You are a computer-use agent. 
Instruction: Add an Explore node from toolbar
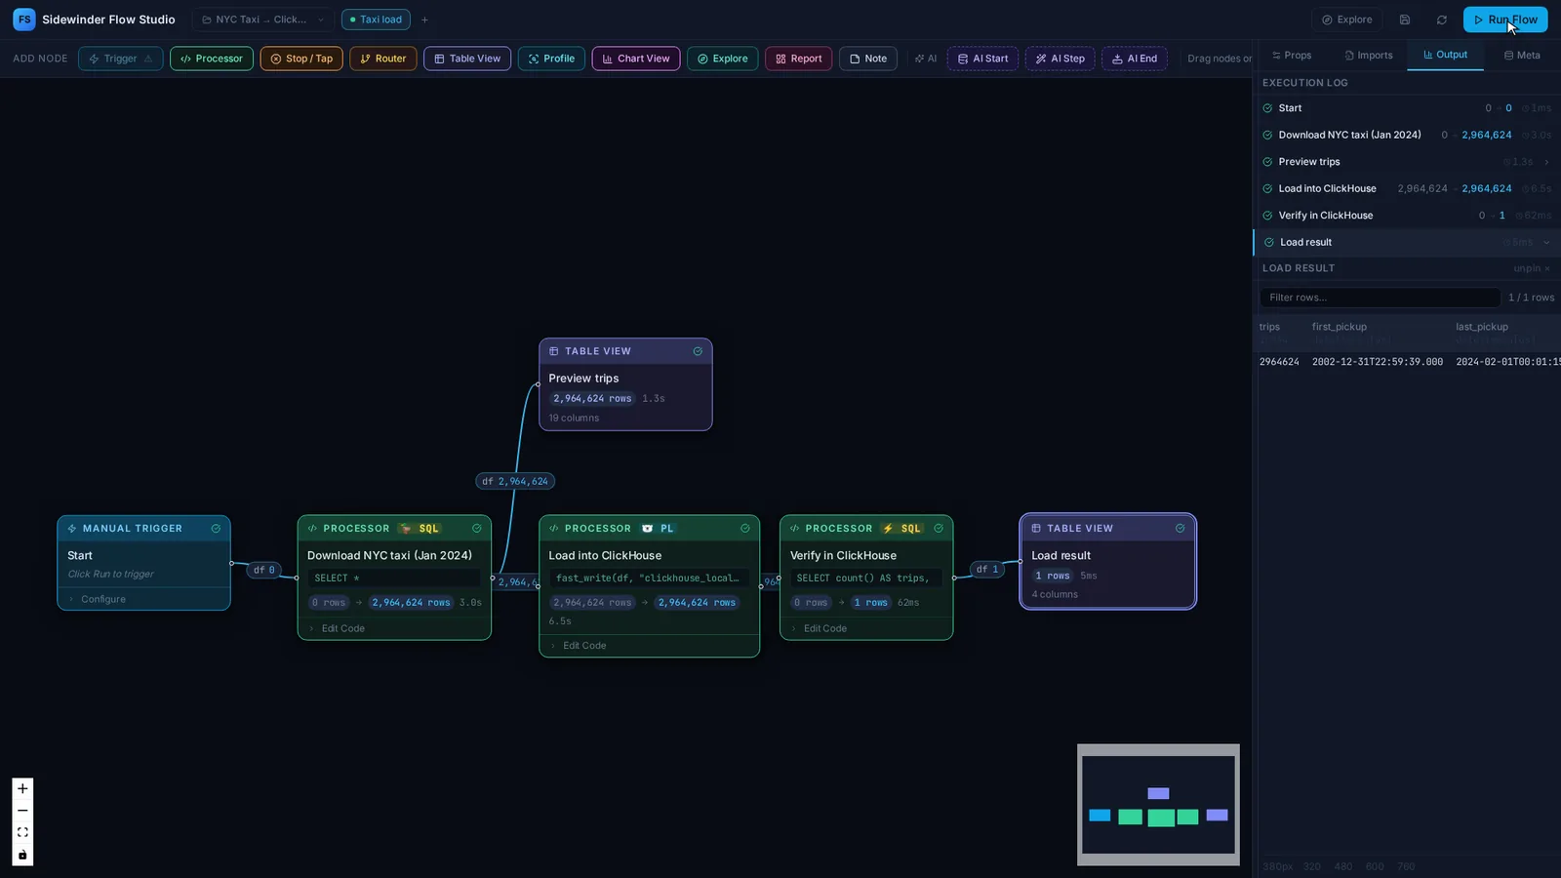pyautogui.click(x=722, y=59)
